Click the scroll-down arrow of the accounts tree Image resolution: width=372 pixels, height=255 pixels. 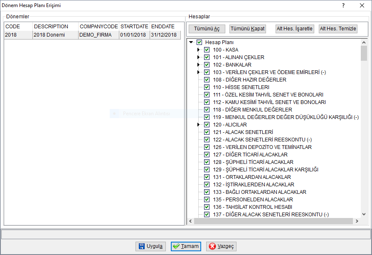(364, 214)
